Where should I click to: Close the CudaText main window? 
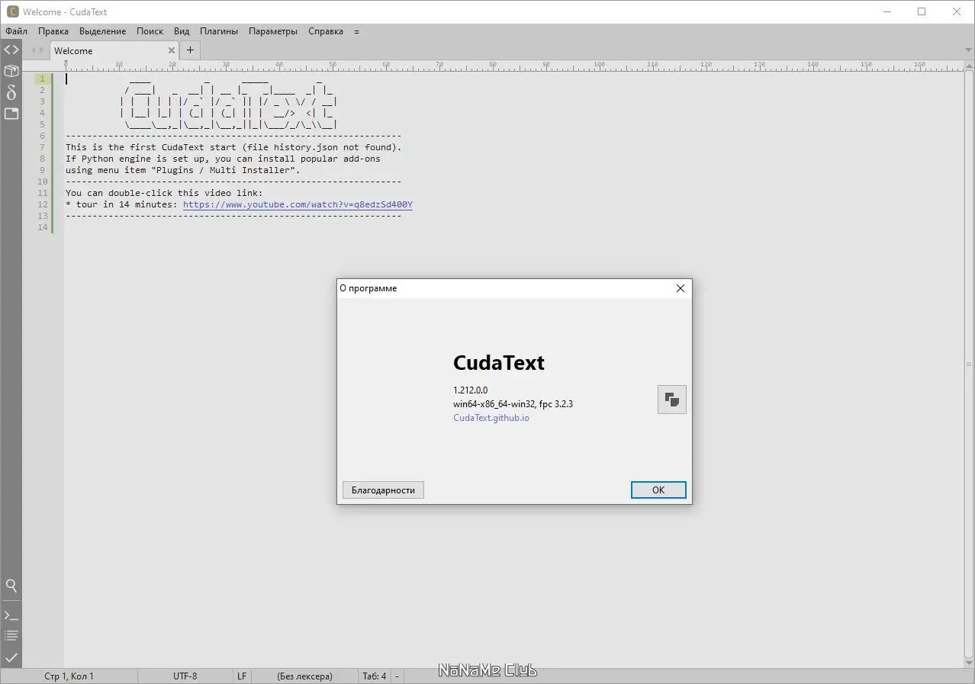tap(957, 11)
